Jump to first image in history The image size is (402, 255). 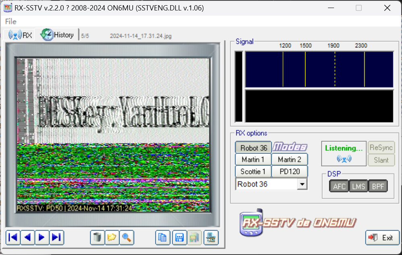pyautogui.click(x=13, y=238)
